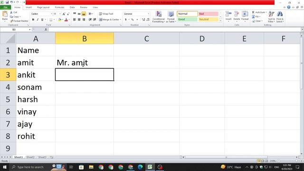Image resolution: width=304 pixels, height=171 pixels.
Task: Click the Decrease Indent icon
Action: coord(90,19)
